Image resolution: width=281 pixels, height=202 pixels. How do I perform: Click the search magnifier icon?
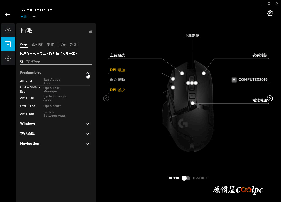[22, 61]
